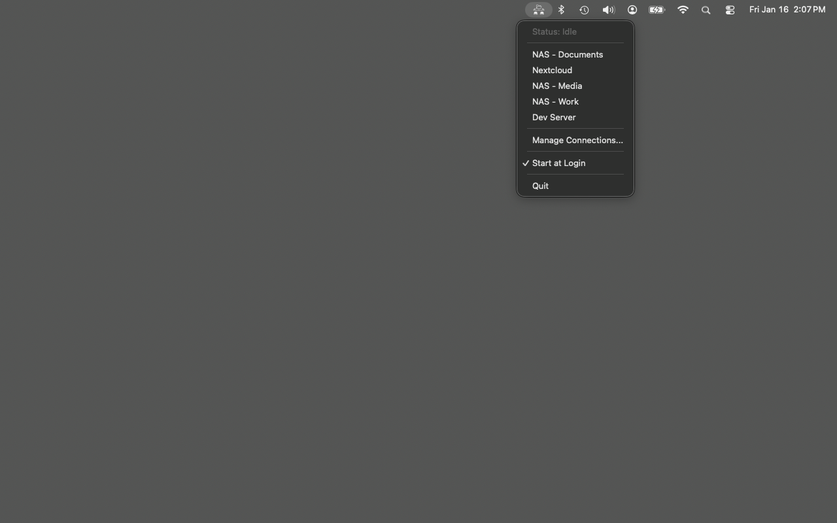Select the Nextcloud connection

[x=575, y=70]
